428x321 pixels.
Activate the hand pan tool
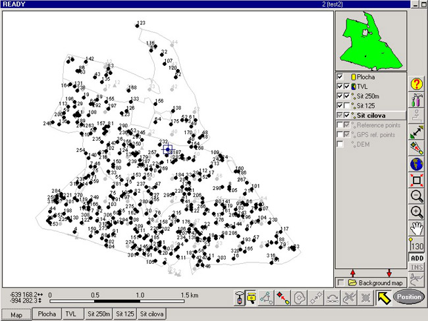pos(416,228)
